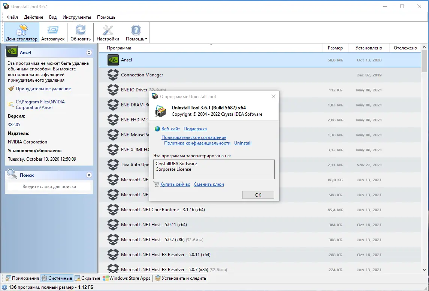Viewport: 429px width, 291px height.
Task: Click the Uninstall link in About dialog
Action: 243,143
